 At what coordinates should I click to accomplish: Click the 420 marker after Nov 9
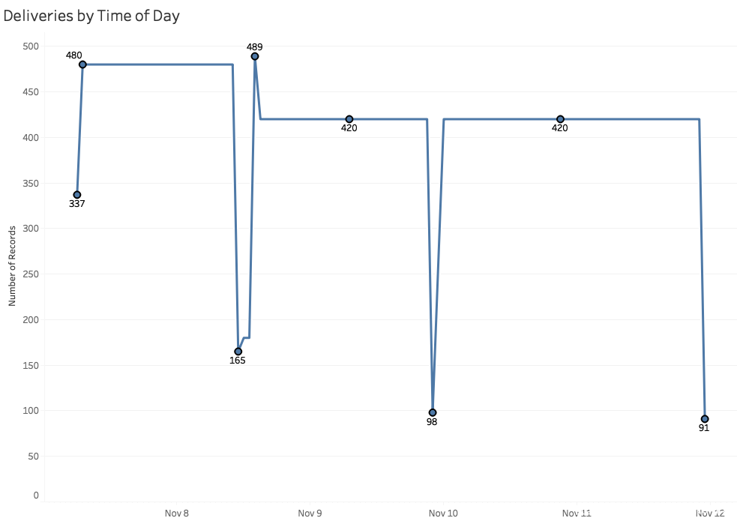(x=349, y=119)
